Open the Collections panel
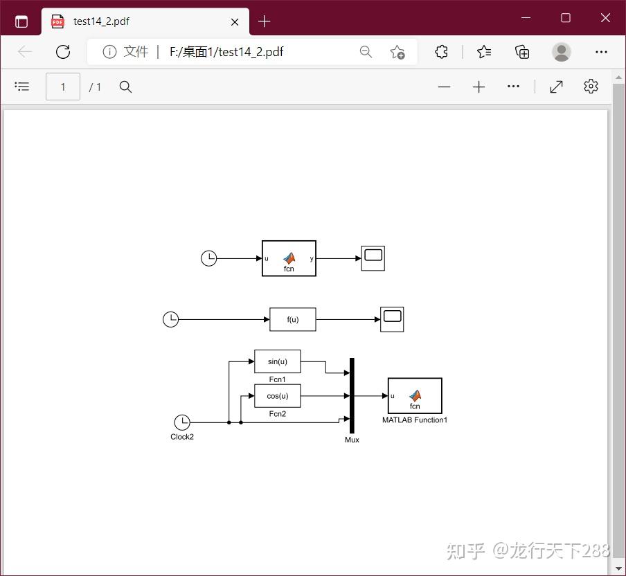 [x=522, y=52]
